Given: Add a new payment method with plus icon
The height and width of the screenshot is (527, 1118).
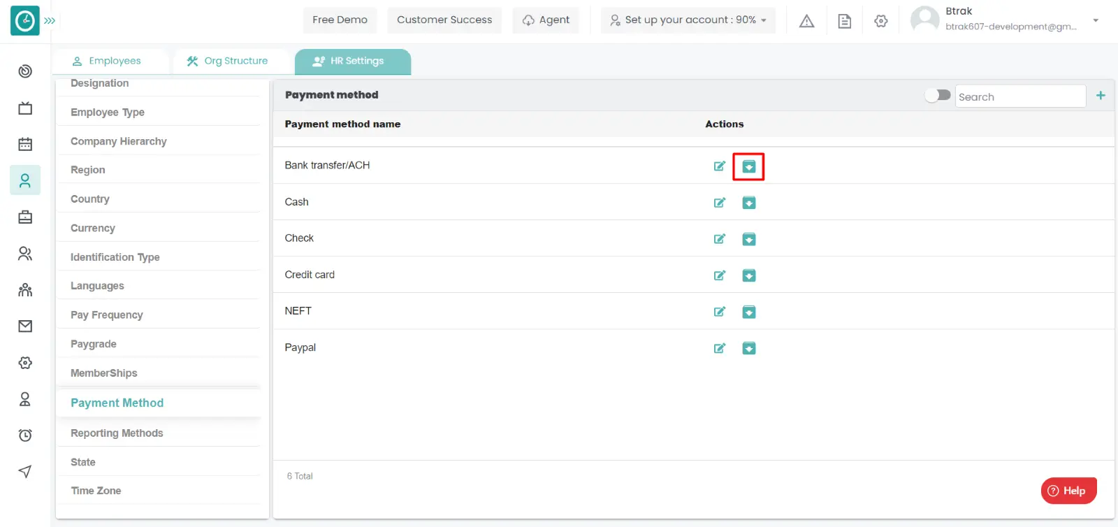Looking at the screenshot, I should (1101, 96).
